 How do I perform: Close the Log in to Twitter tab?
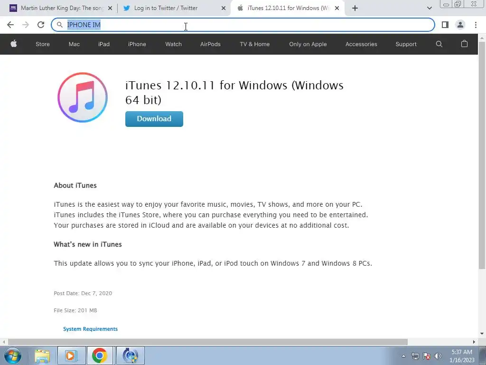coord(224,8)
